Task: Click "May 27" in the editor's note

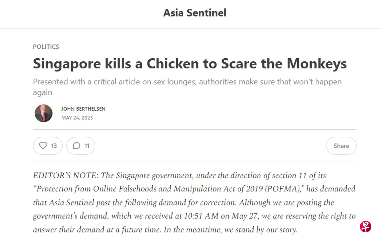Action: coord(244,216)
